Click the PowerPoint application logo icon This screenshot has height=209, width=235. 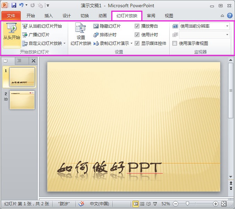point(4,5)
